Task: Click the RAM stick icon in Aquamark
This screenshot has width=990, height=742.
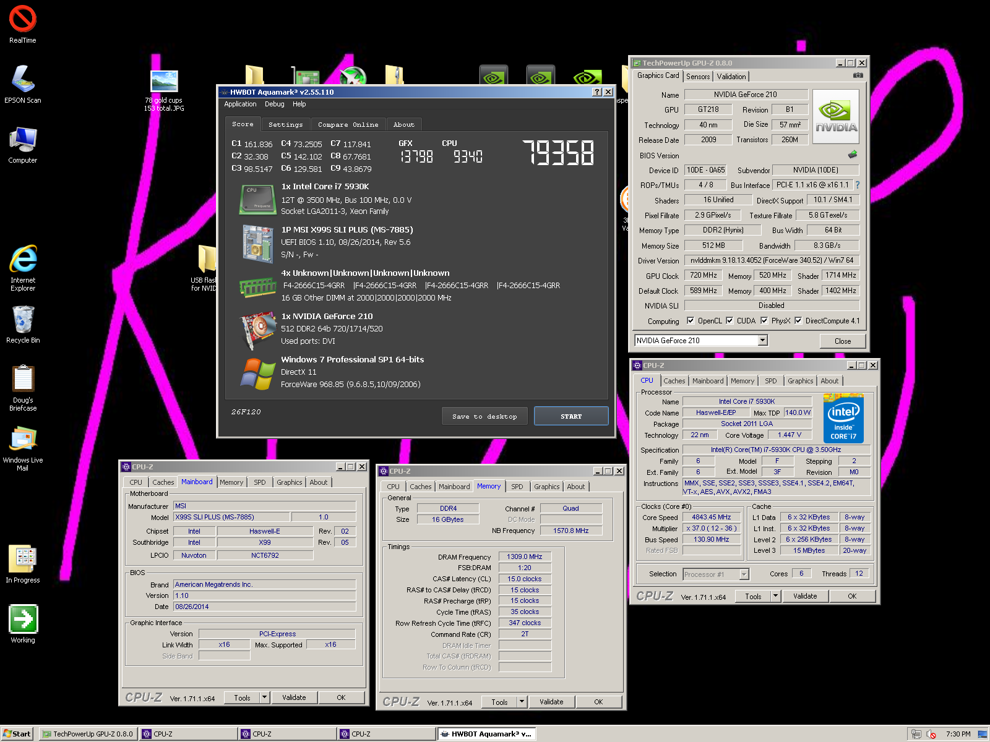Action: coord(257,287)
